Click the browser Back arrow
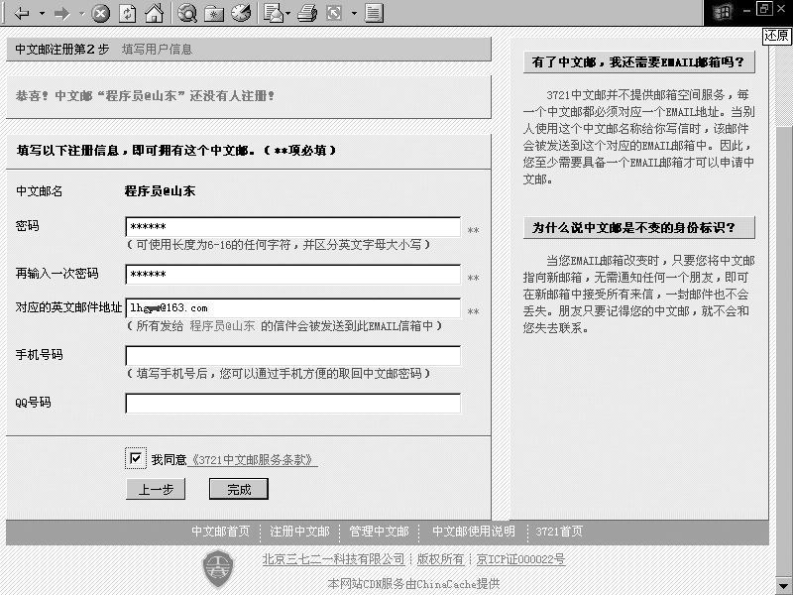 (x=22, y=13)
